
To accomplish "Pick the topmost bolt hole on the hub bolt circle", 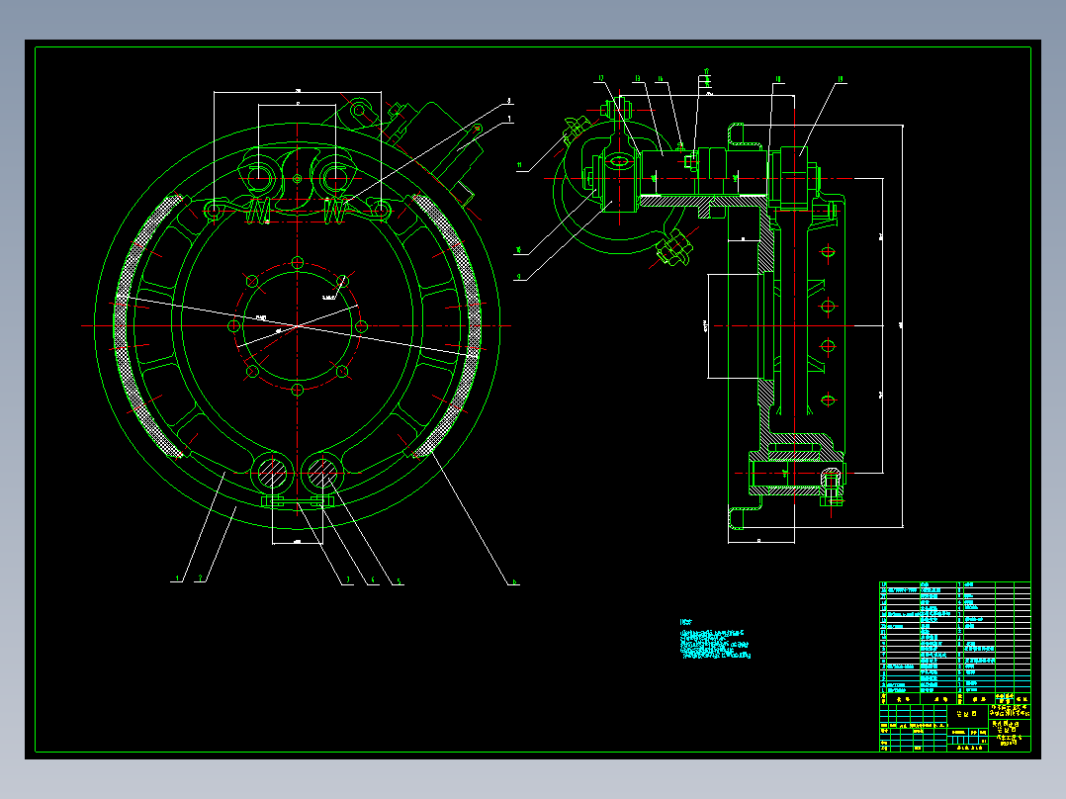I will click(297, 262).
